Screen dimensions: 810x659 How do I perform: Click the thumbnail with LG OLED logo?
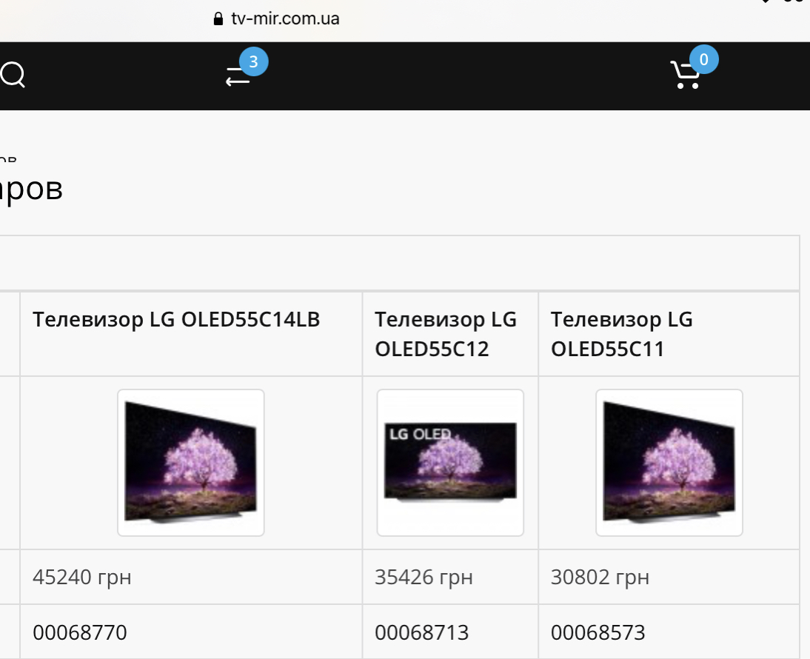click(450, 463)
